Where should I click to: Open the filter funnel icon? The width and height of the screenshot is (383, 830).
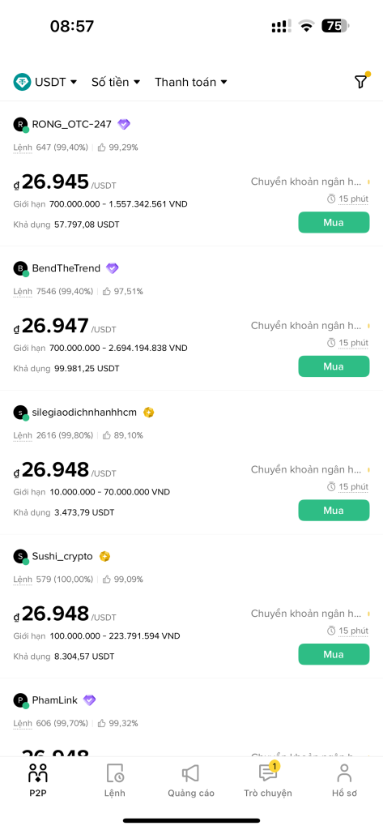coord(360,82)
